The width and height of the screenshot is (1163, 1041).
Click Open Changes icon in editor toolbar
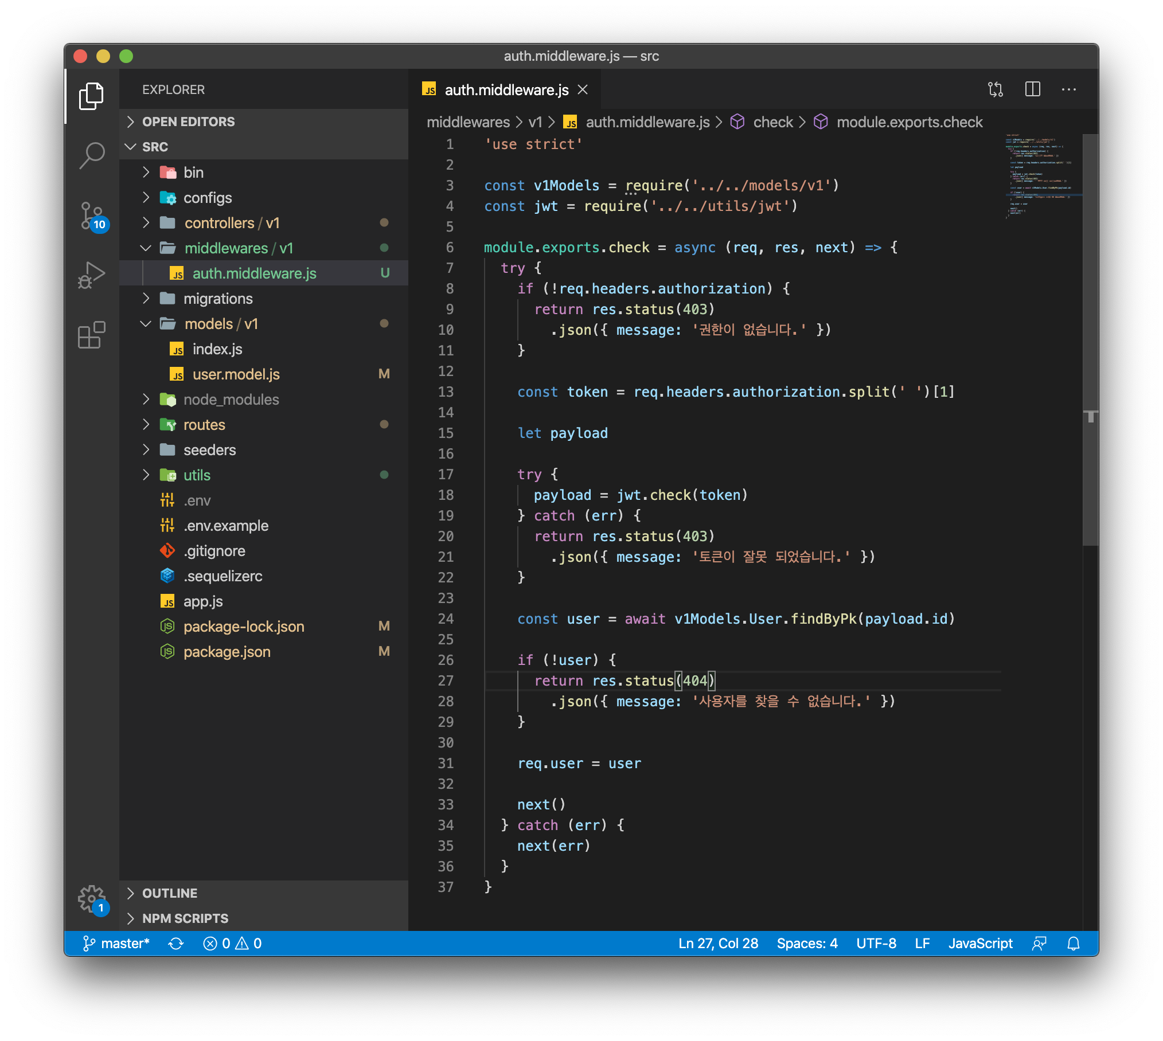click(x=996, y=89)
